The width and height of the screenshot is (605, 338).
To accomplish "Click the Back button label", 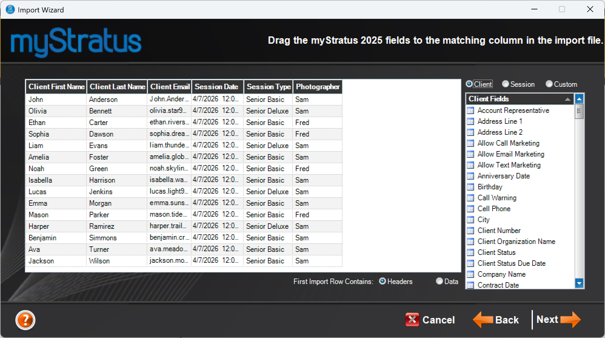I will pyautogui.click(x=507, y=320).
